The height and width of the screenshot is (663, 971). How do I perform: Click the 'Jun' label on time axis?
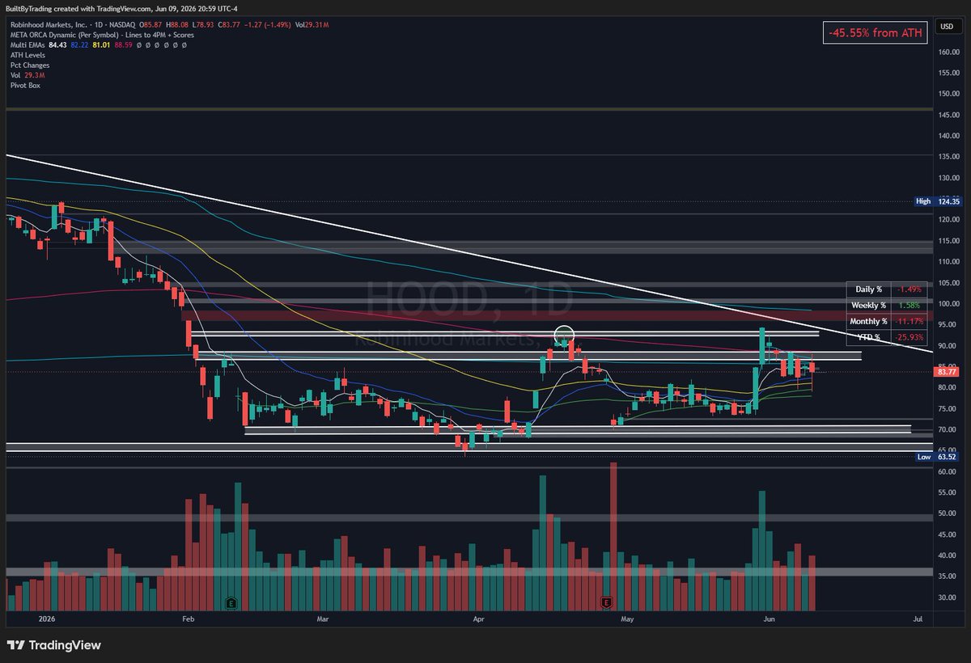click(769, 619)
